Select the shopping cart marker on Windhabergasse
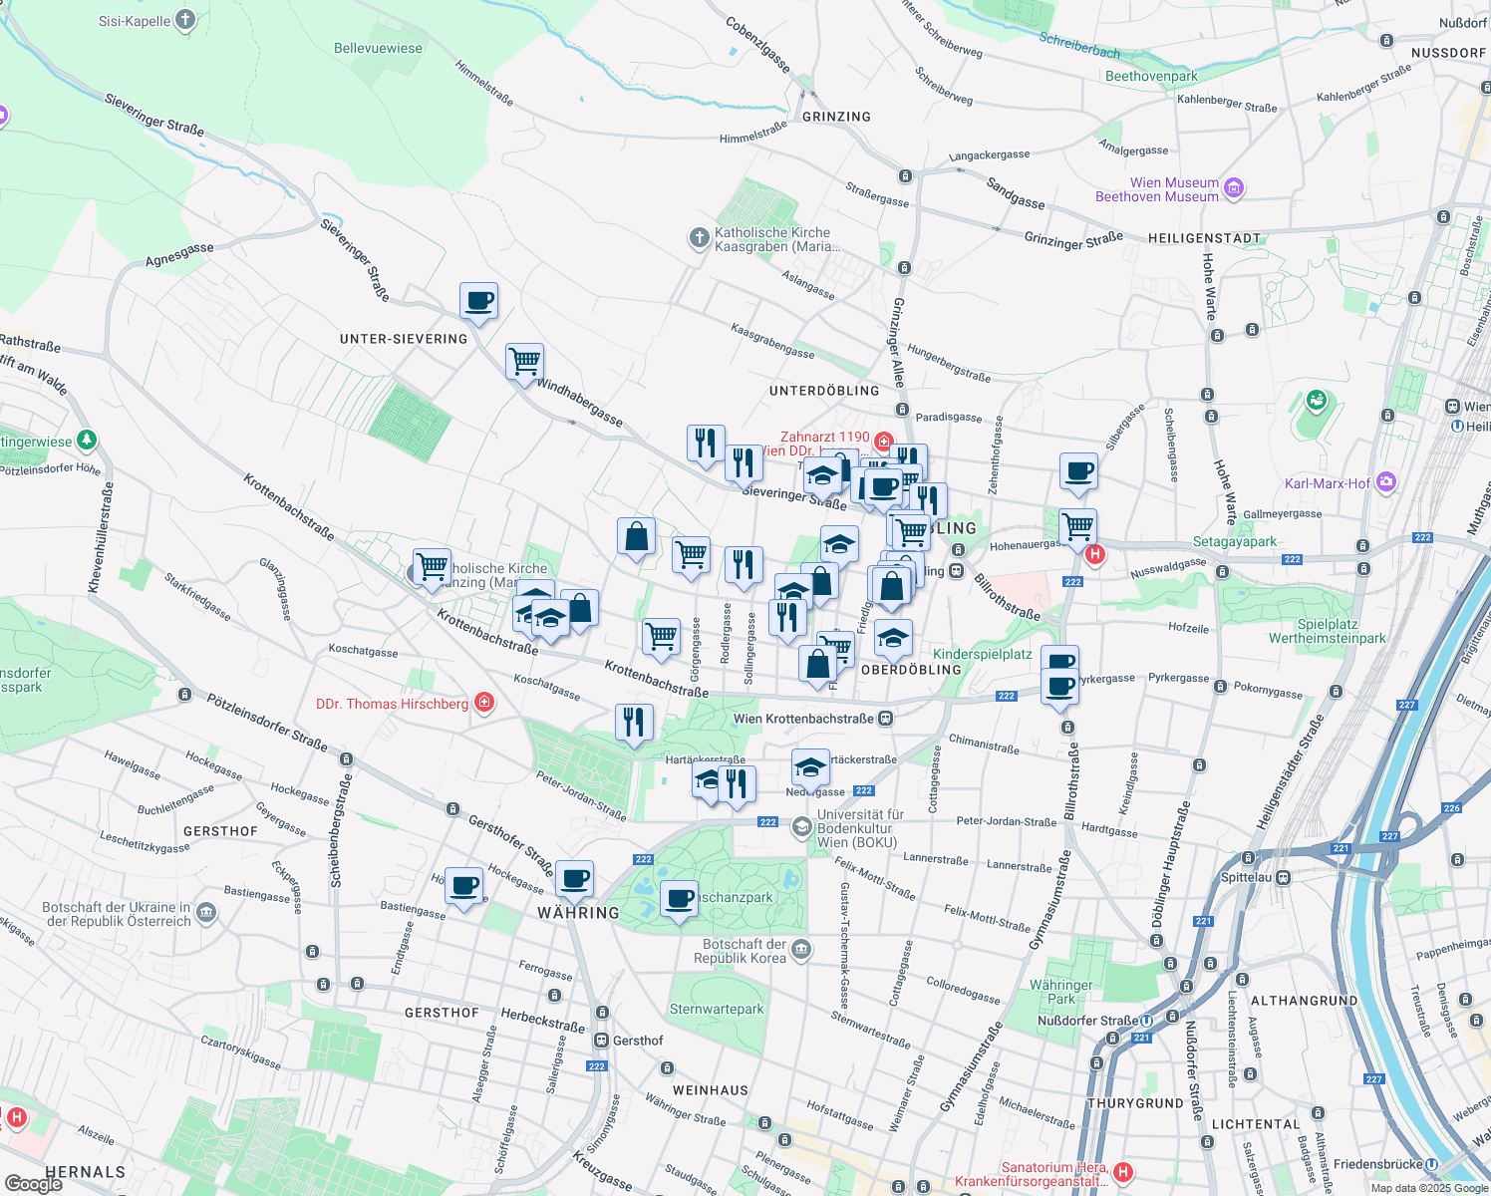This screenshot has height=1196, width=1491. [524, 361]
